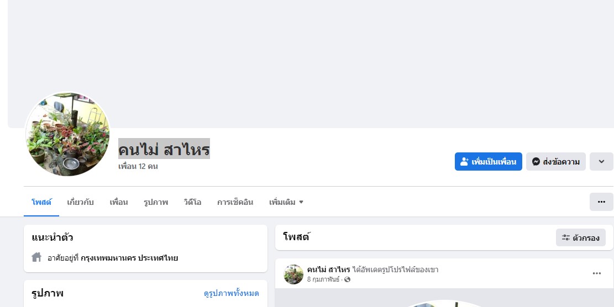
Task: Click the small avatar in the post header
Action: (x=293, y=274)
